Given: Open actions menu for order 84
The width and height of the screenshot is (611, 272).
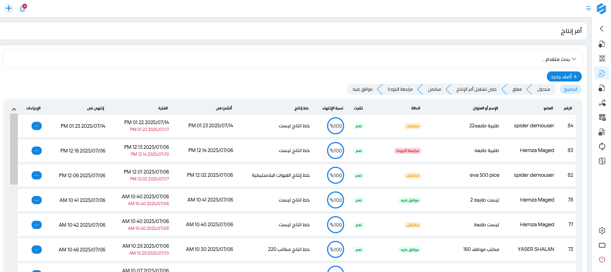Looking at the screenshot, I should (x=37, y=125).
